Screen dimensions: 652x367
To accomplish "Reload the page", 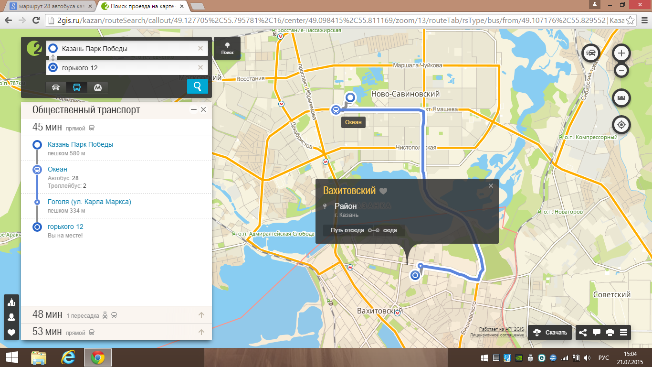I will (36, 21).
